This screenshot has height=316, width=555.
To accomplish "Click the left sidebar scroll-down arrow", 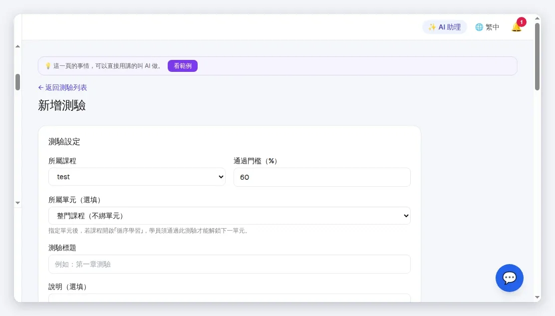I will point(17,203).
